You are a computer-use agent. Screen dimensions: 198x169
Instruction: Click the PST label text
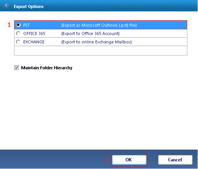pos(26,25)
